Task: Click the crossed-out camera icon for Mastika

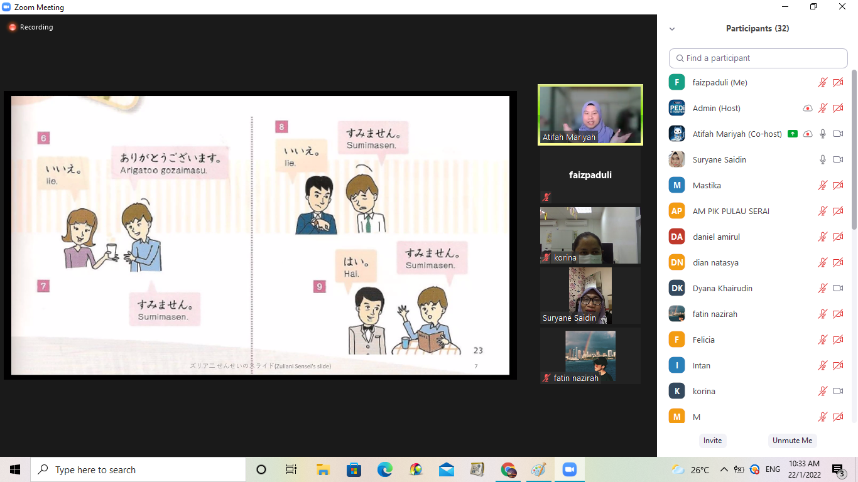Action: click(x=838, y=186)
